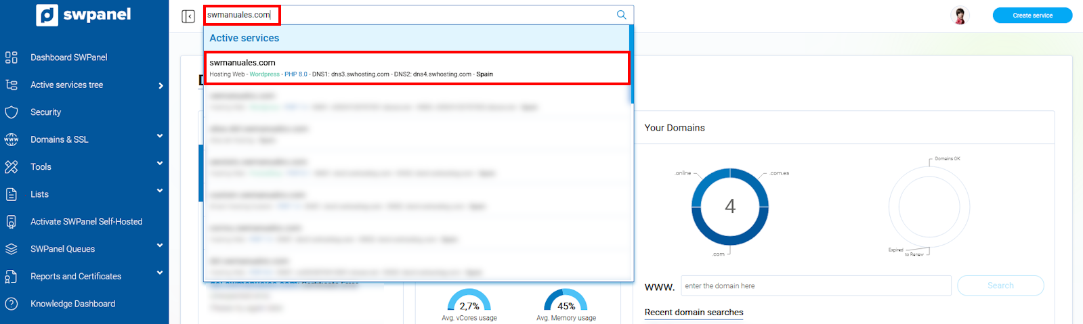This screenshot has width=1083, height=324.
Task: Select swmanuales.com search result
Action: [x=417, y=68]
